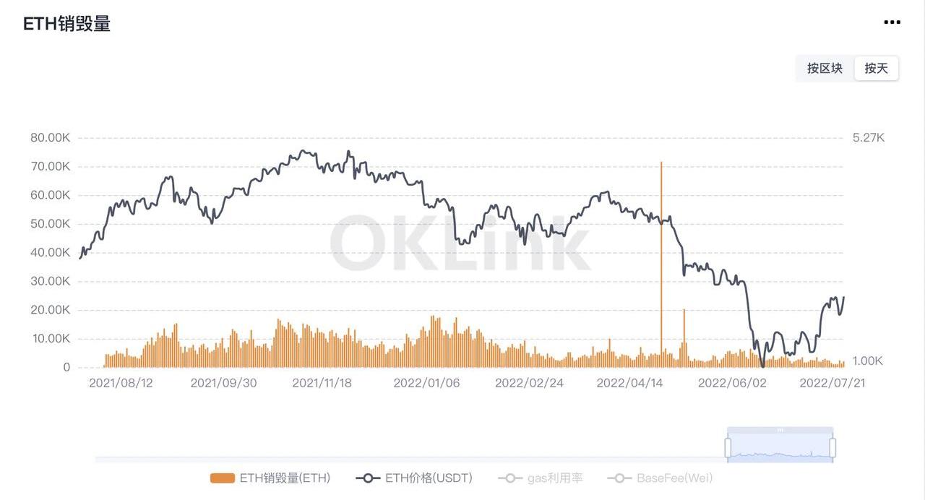This screenshot has height=500, width=925.
Task: Click the gray gas利用率 legend marker
Action: click(509, 478)
